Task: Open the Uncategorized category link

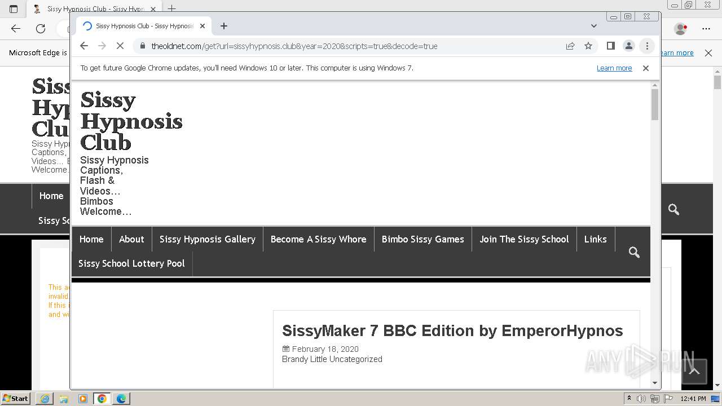Action: point(356,359)
